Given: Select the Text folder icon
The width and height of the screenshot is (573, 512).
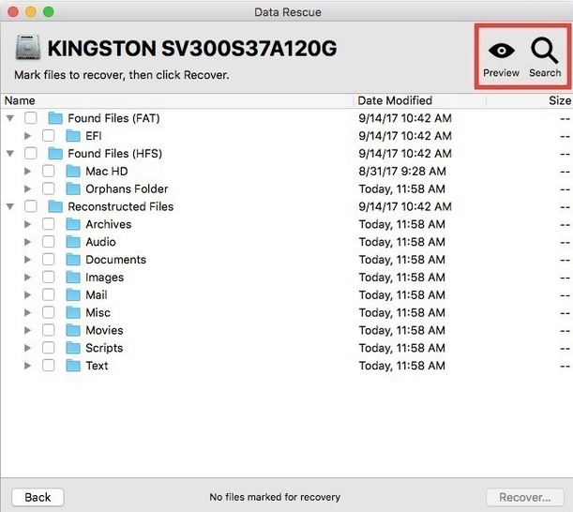Looking at the screenshot, I should 73,366.
